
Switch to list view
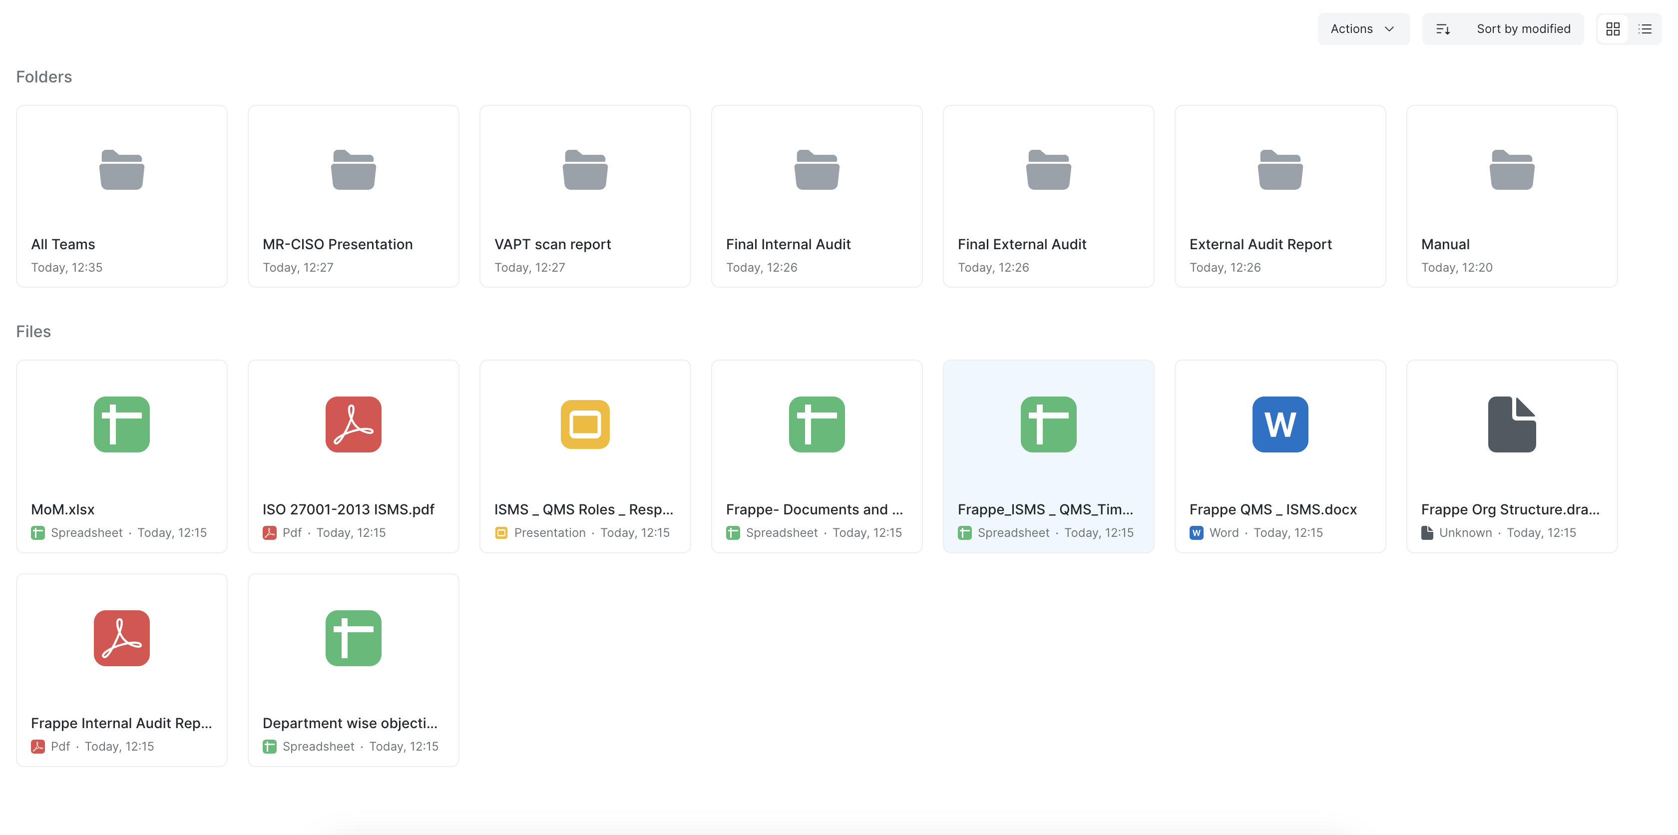click(x=1646, y=28)
